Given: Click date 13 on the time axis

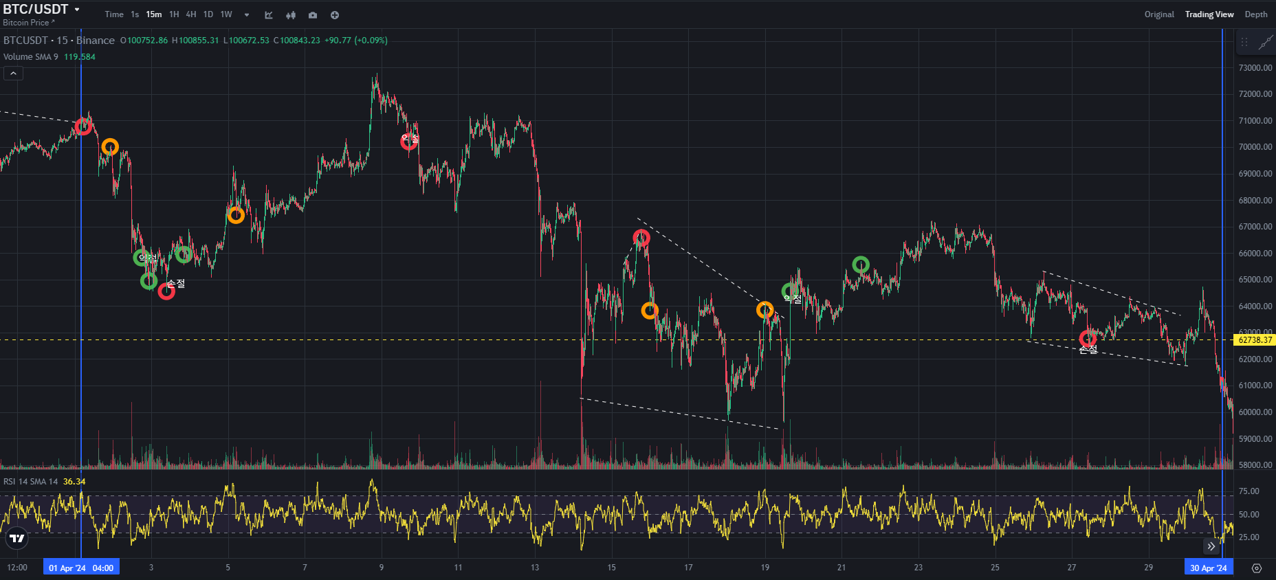Looking at the screenshot, I should (x=535, y=568).
